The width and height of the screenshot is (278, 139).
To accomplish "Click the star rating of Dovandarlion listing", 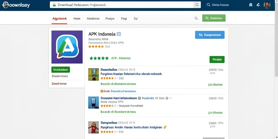I will point(109,78).
